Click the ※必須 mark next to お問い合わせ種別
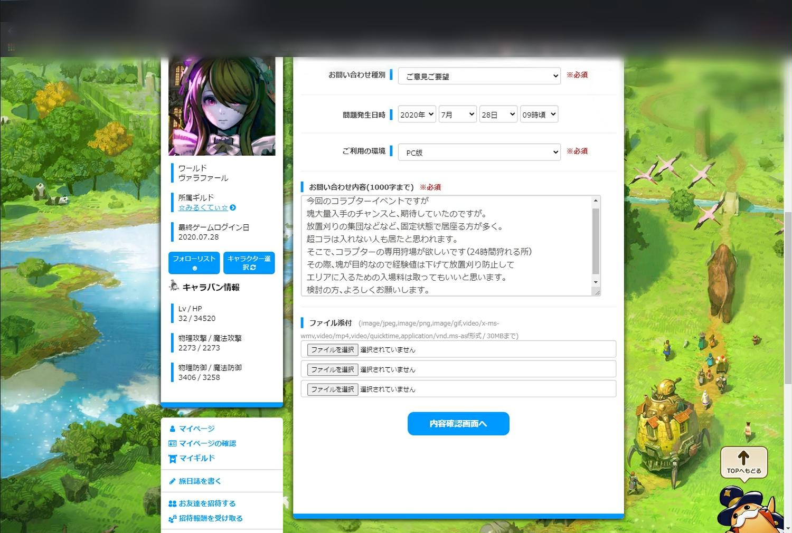The height and width of the screenshot is (533, 792). point(577,75)
